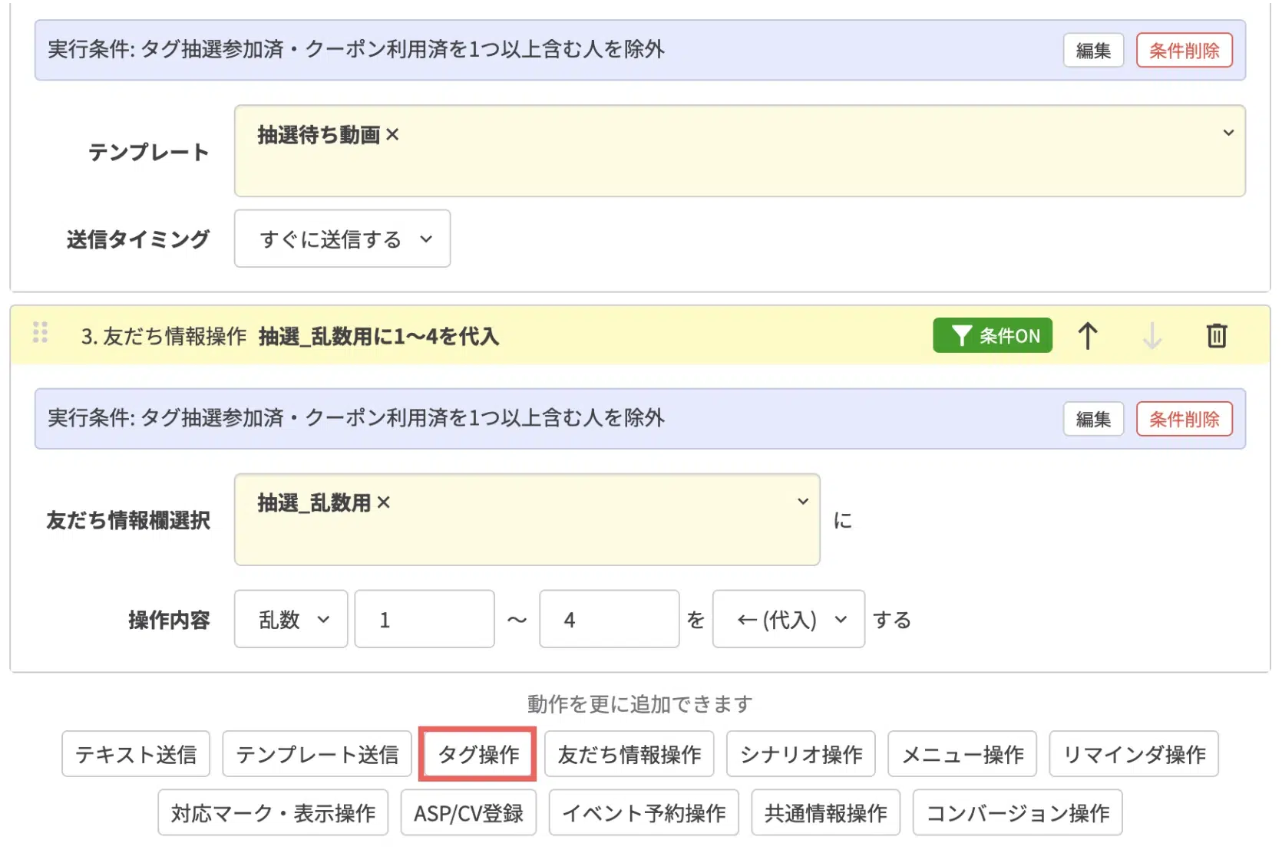This screenshot has height=853, width=1282.
Task: Click the action 3 title 抽選_乱数用に1〜4を代入
Action: point(378,336)
